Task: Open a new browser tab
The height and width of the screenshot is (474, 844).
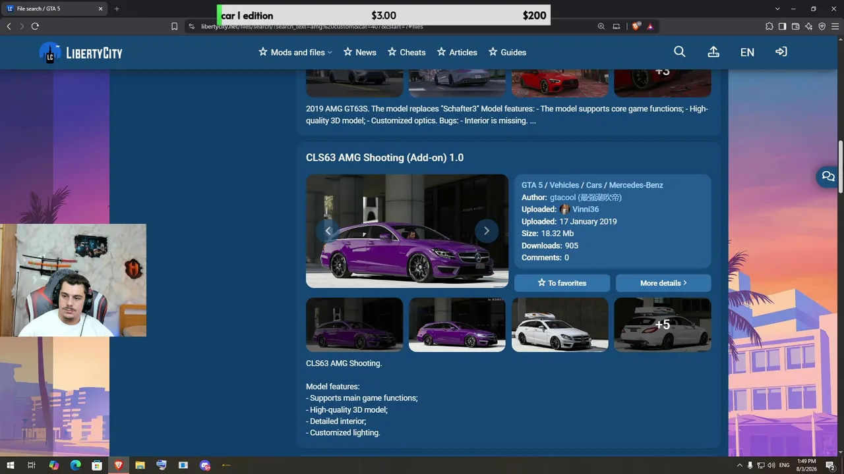Action: tap(117, 9)
